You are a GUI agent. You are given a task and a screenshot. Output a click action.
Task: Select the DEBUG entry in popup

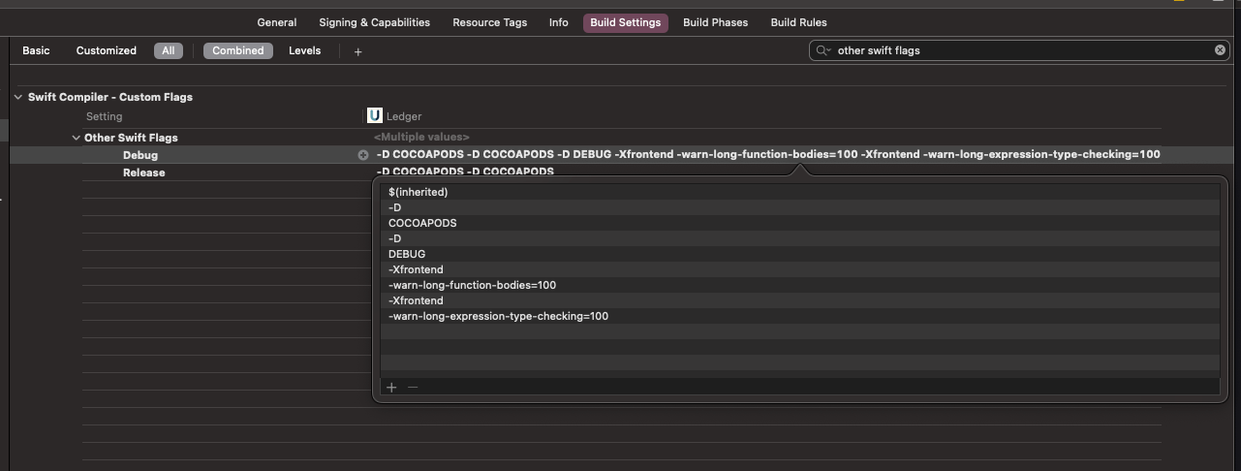(799, 254)
